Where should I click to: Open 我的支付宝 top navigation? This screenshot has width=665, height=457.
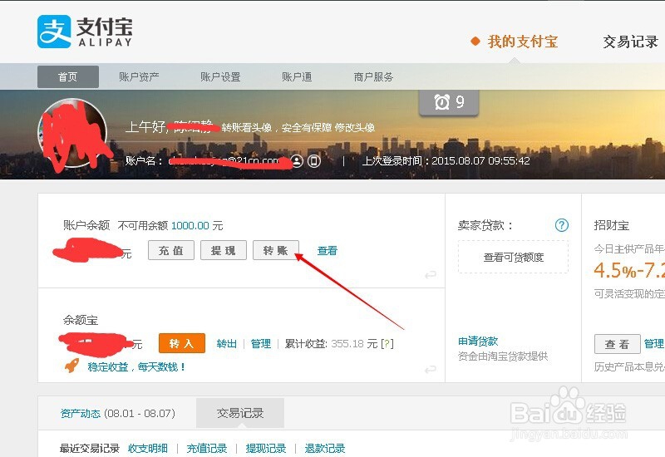[523, 42]
